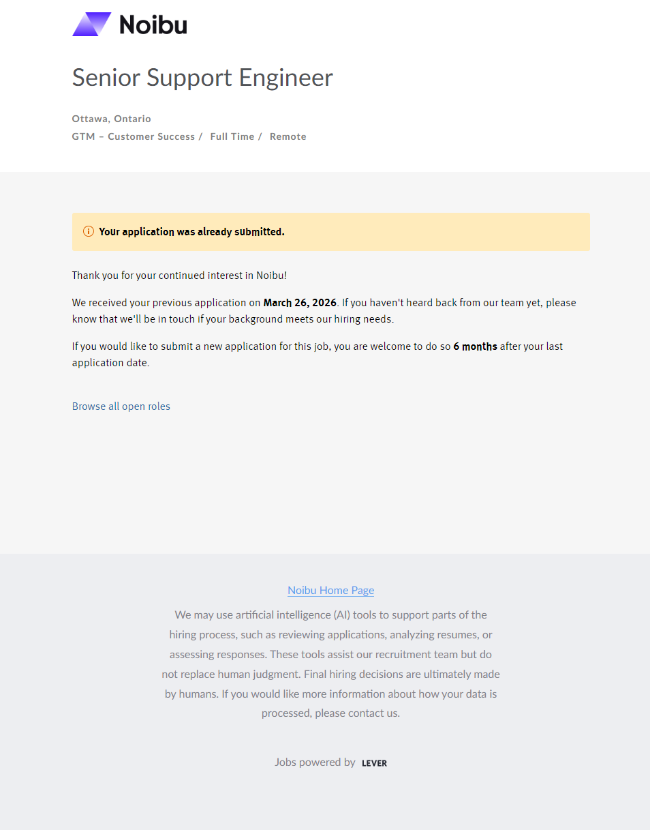
Task: Click the 'Your application was already submitted' banner text
Action: pyautogui.click(x=191, y=232)
